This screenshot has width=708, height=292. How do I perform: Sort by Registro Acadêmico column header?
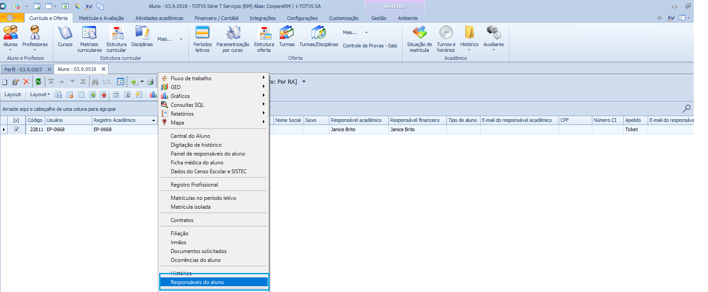click(x=125, y=120)
